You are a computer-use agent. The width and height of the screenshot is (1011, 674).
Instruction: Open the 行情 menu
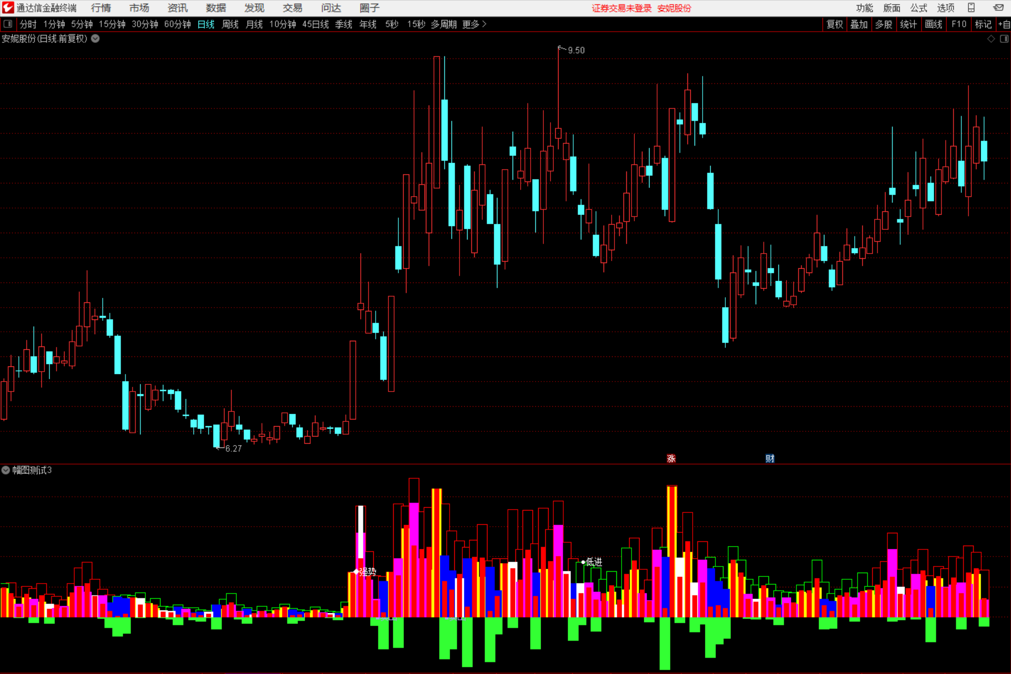(101, 8)
